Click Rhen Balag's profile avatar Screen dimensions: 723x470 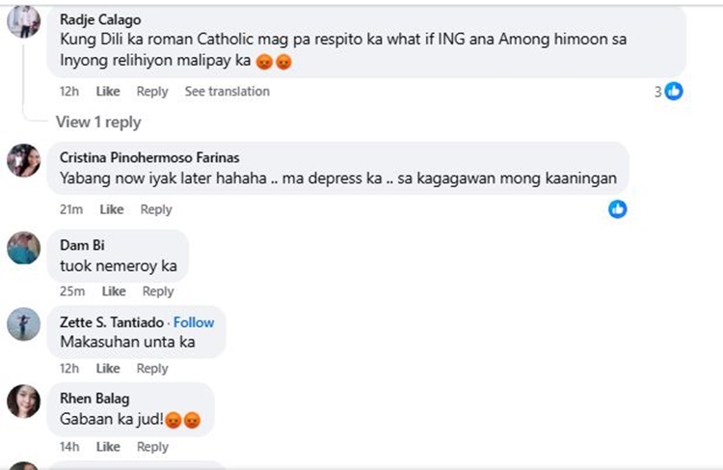23,401
